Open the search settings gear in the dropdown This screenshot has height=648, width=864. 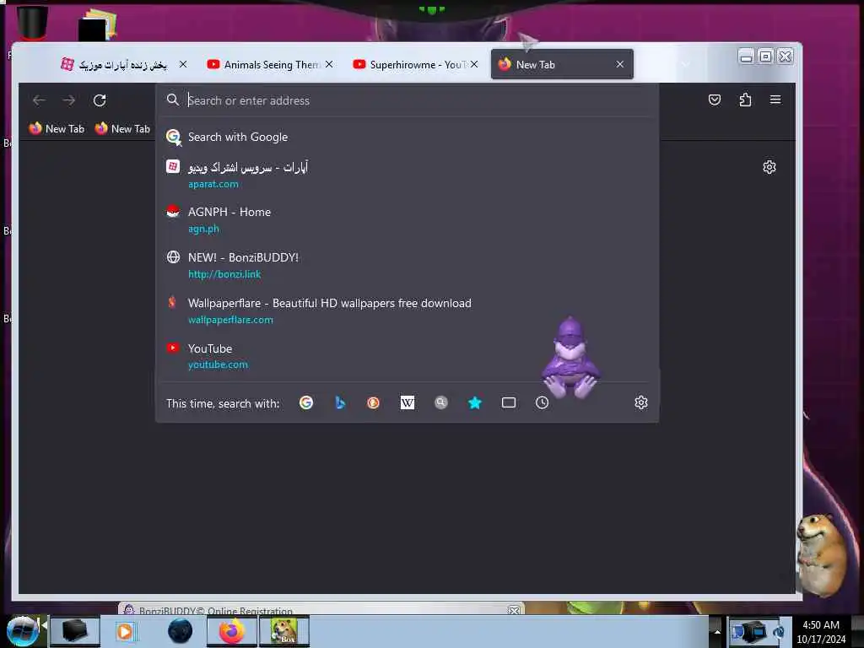[641, 402]
